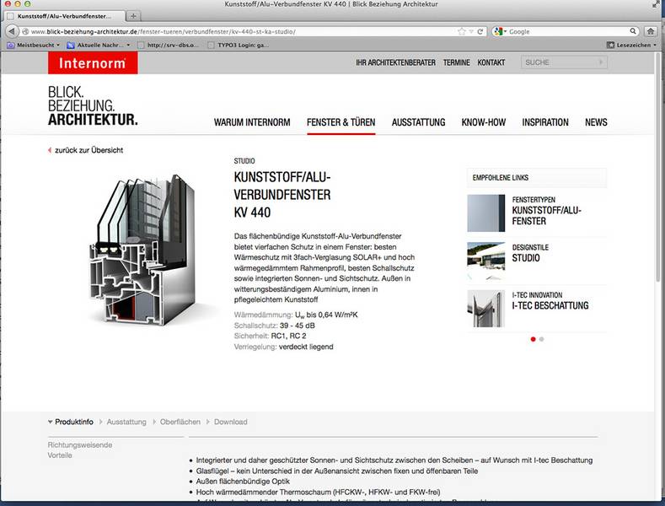Click the KV 440 window product image
The height and width of the screenshot is (506, 665).
coord(143,250)
